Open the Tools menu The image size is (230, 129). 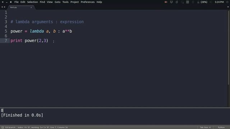pyautogui.click(x=65, y=2)
